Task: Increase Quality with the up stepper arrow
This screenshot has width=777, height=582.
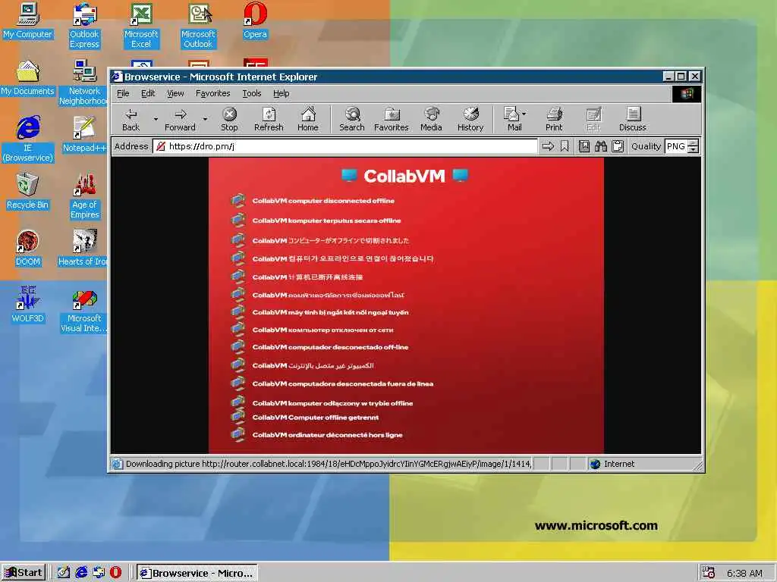Action: (x=694, y=143)
